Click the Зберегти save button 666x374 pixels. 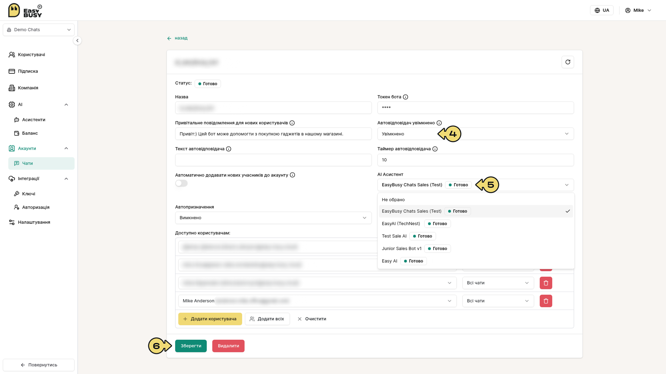[x=191, y=346]
